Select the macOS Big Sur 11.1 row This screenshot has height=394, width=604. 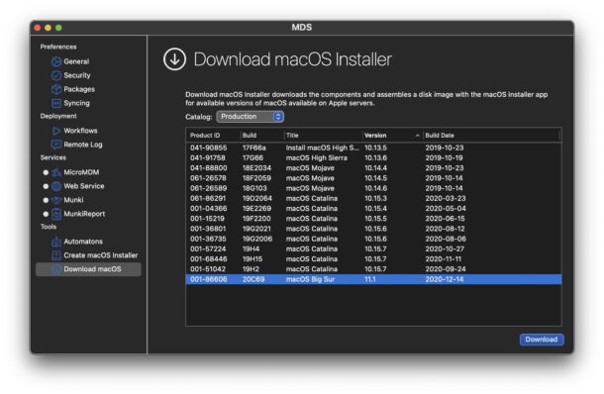coord(373,279)
